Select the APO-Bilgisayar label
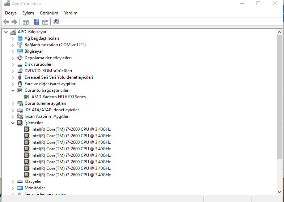 [32, 32]
